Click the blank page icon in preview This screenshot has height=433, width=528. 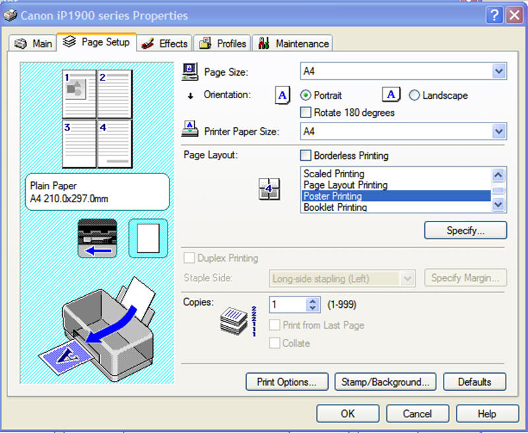(x=148, y=239)
